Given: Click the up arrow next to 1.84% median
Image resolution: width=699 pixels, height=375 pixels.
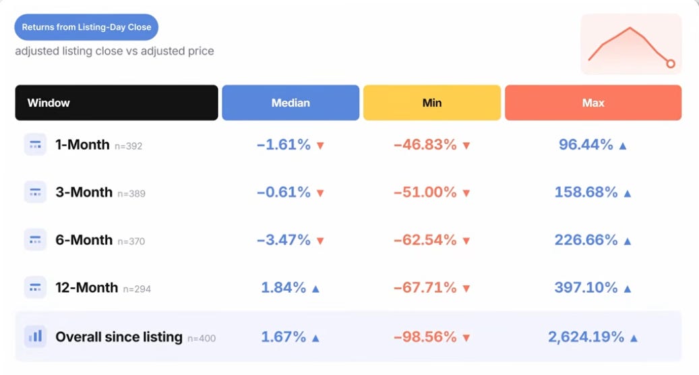Looking at the screenshot, I should (x=315, y=289).
